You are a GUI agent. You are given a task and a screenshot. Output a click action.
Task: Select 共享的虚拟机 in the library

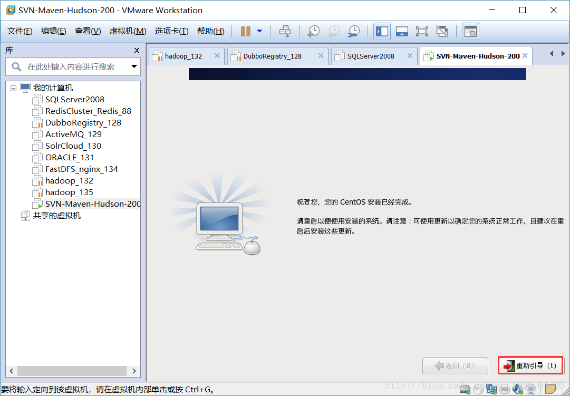tap(57, 216)
